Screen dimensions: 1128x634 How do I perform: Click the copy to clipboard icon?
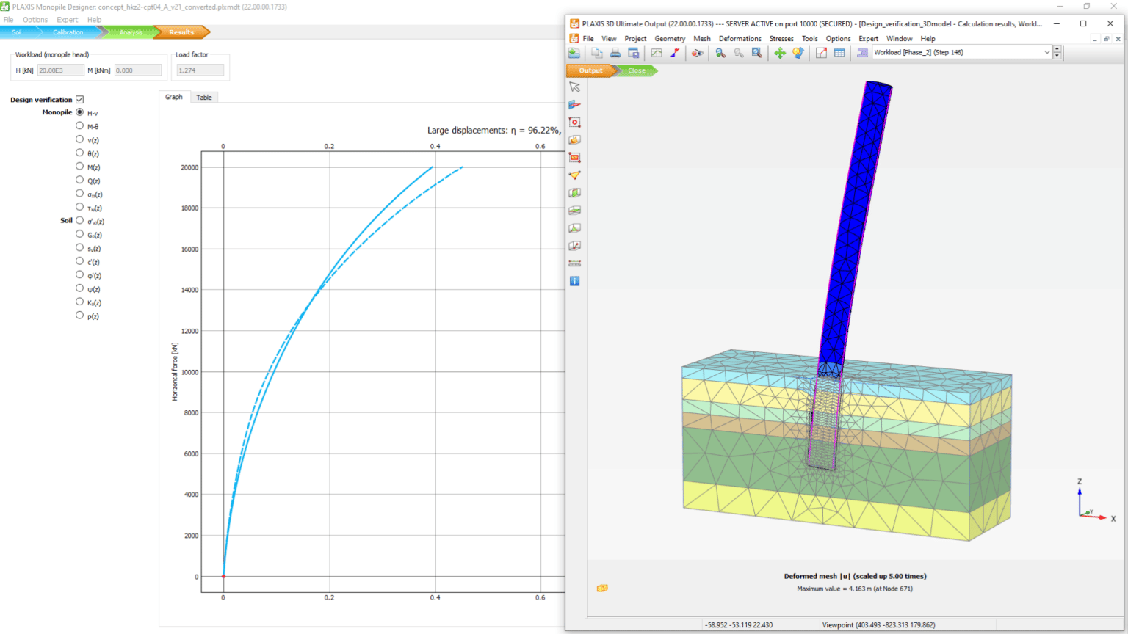pyautogui.click(x=597, y=53)
